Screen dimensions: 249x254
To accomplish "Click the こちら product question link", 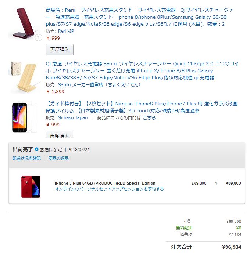I will (x=149, y=117).
